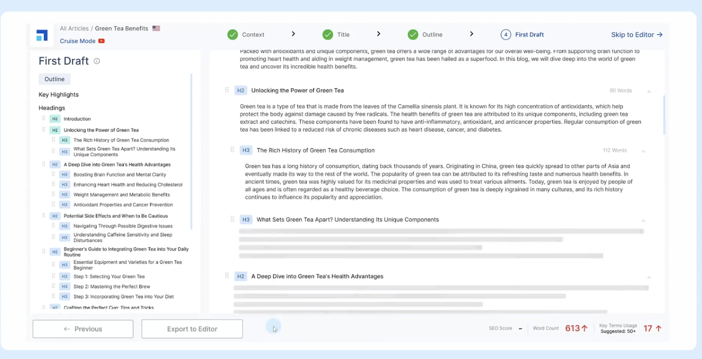The width and height of the screenshot is (702, 359).
Task: Open All Articles breadcrumb link
Action: pos(74,28)
